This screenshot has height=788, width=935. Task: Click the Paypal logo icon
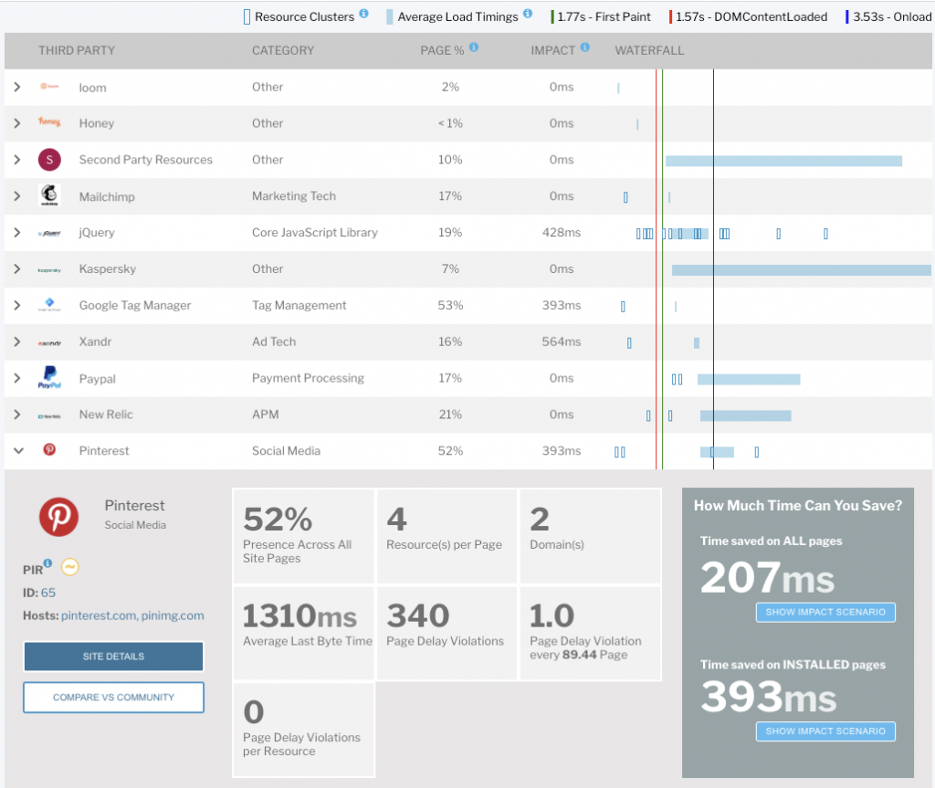tap(49, 378)
